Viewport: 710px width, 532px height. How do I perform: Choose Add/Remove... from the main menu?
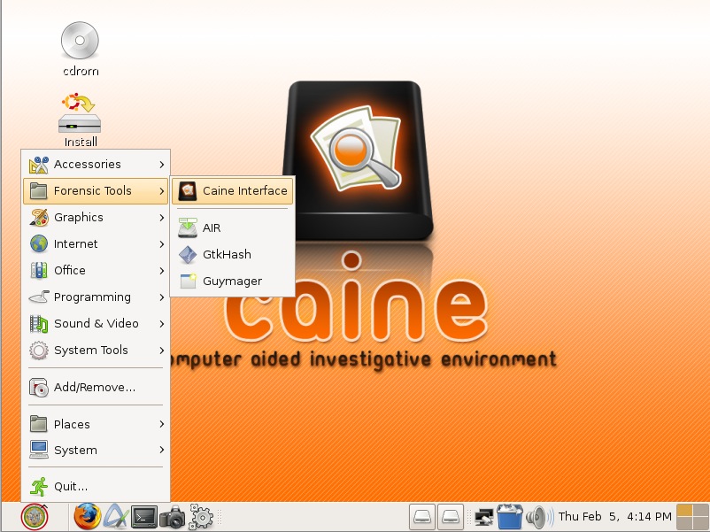[96, 388]
